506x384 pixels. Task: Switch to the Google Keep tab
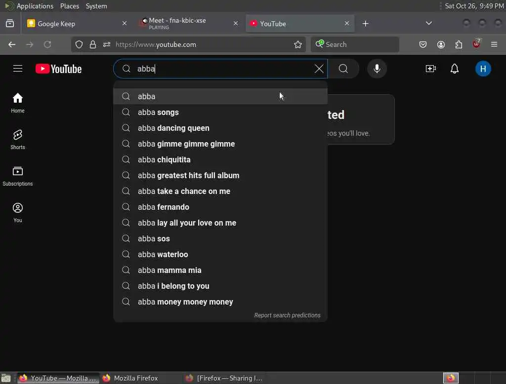77,24
